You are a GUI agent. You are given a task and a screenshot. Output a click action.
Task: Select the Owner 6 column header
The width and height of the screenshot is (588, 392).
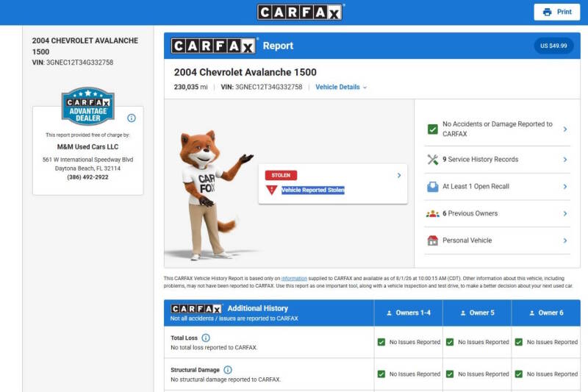[x=546, y=313]
